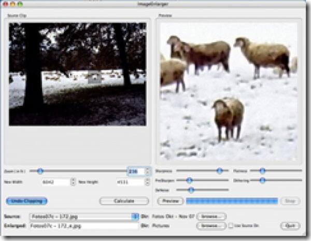The height and width of the screenshot is (241, 311).
Task: Quit the application with Quit button
Action: pos(290,226)
